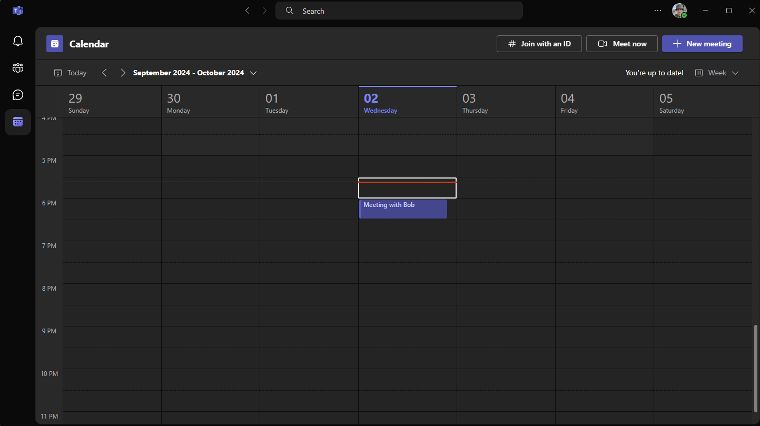Create a New meeting
The height and width of the screenshot is (426, 760).
coord(702,44)
